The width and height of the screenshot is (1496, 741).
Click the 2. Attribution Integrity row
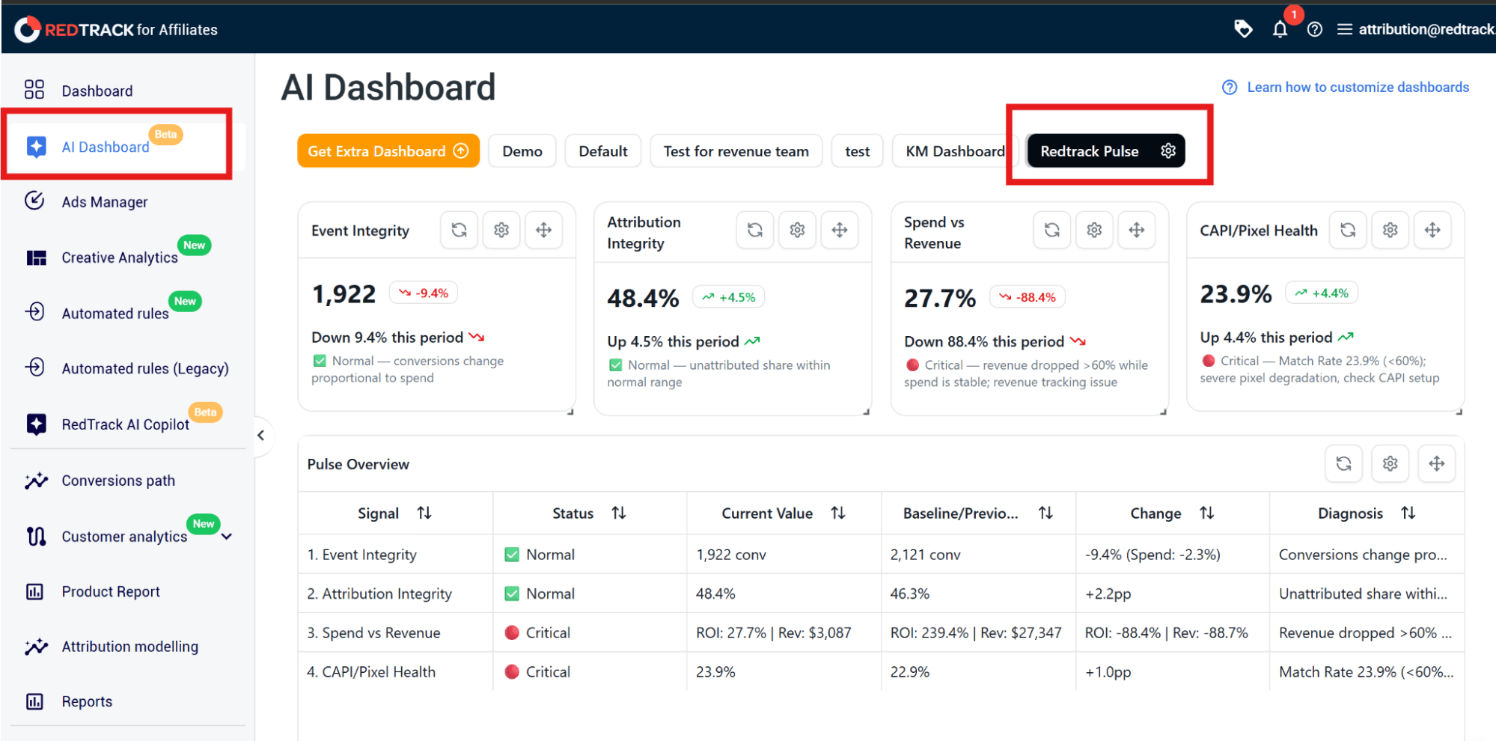point(882,594)
